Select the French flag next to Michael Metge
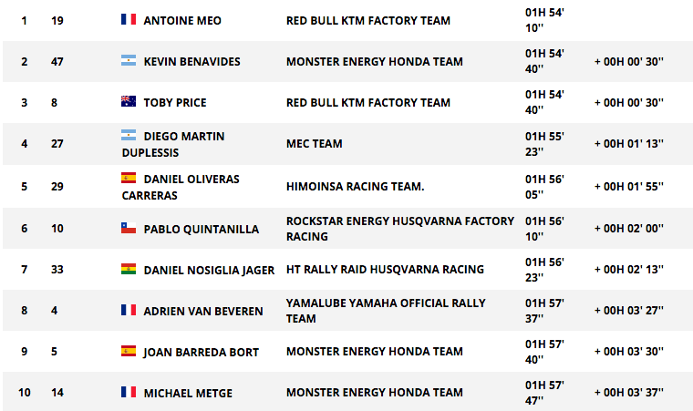Image resolution: width=693 pixels, height=411 pixels. point(129,392)
